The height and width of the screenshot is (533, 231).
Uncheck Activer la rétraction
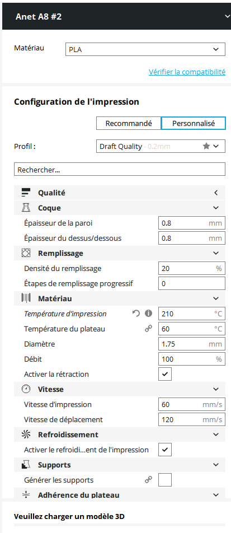click(165, 374)
